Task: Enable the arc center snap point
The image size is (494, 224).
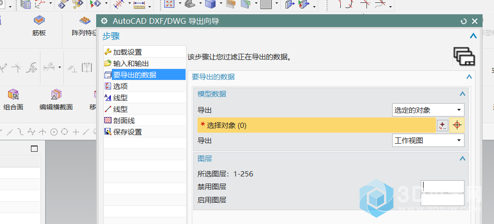Action: (x=54, y=132)
